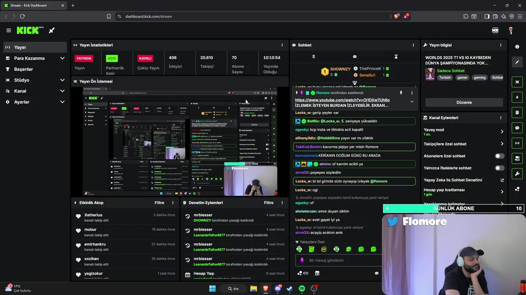This screenshot has height=295, width=526.
Task: Expand the Kanal chevron in the sidebar
Action: click(62, 91)
